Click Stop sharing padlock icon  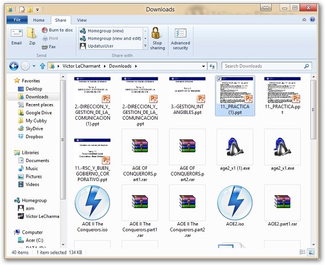[x=157, y=38]
